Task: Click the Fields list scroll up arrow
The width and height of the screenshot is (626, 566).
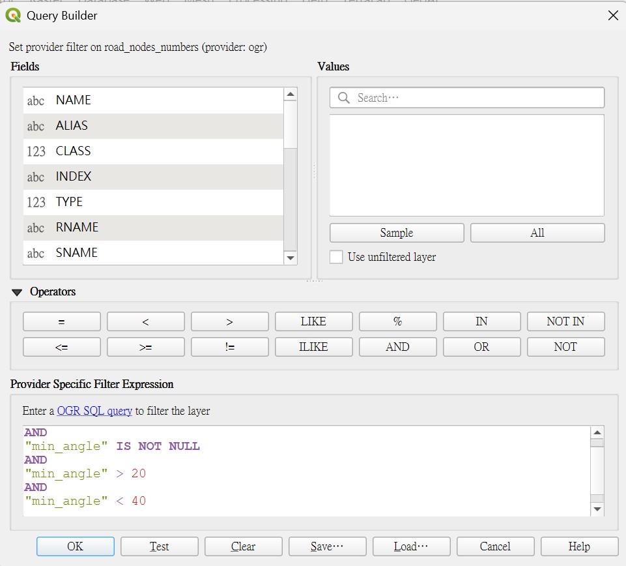Action: 291,95
